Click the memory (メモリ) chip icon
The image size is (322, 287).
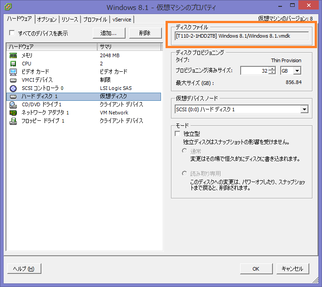click(x=13, y=55)
